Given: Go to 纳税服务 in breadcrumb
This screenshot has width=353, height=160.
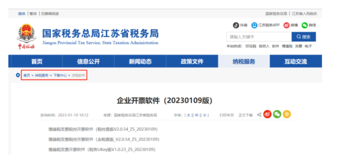Looking at the screenshot, I should (x=42, y=75).
